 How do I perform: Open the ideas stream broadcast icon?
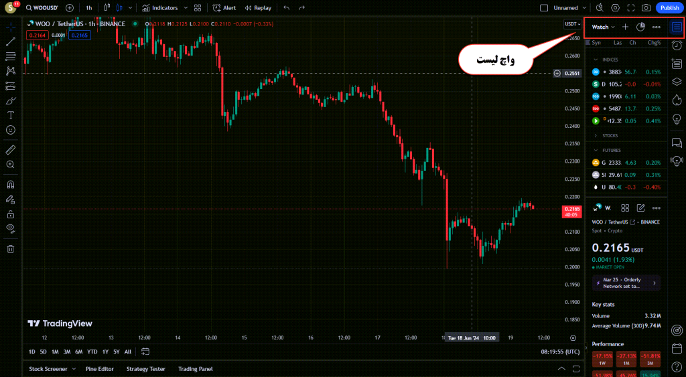click(677, 161)
